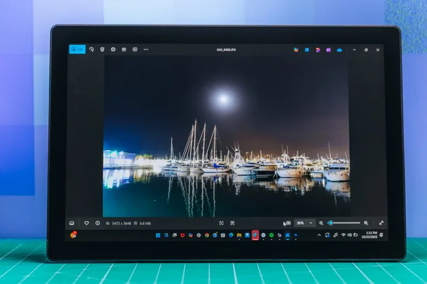
Task: Expand the system tray hidden icons chevron
Action: 319,236
